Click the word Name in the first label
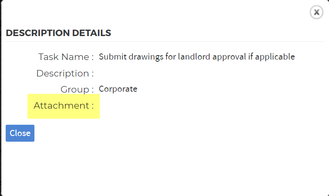The image size is (329, 196). click(75, 57)
